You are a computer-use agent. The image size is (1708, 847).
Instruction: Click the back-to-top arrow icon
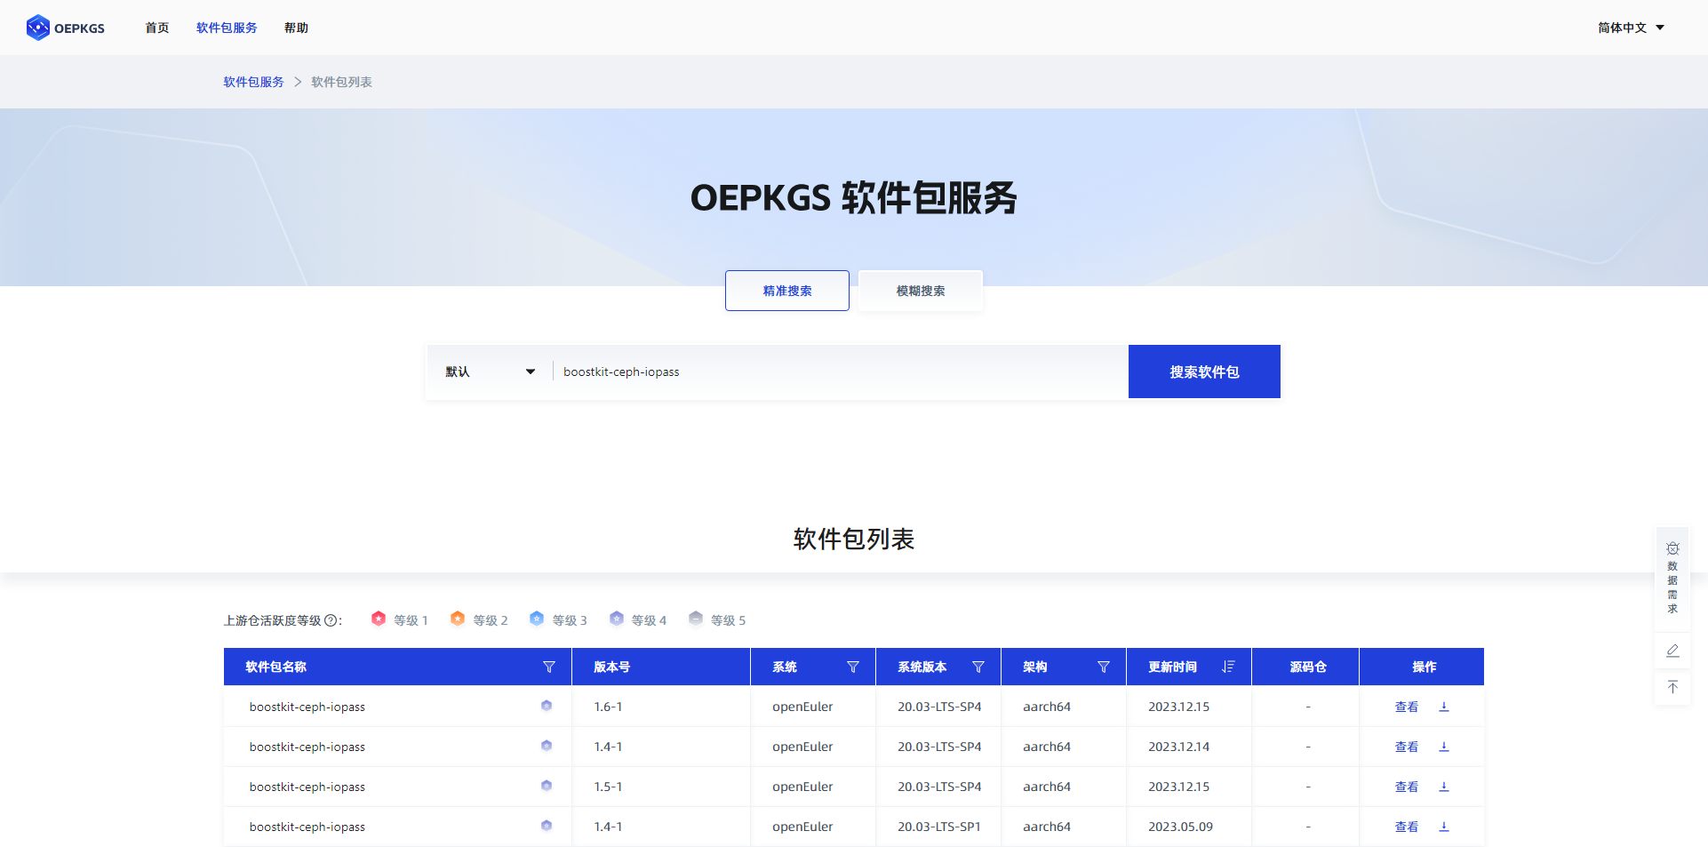(x=1672, y=687)
